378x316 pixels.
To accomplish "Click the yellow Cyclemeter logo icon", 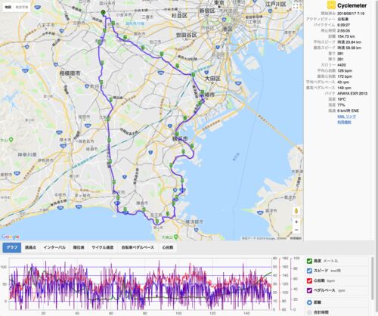I will 331,5.
